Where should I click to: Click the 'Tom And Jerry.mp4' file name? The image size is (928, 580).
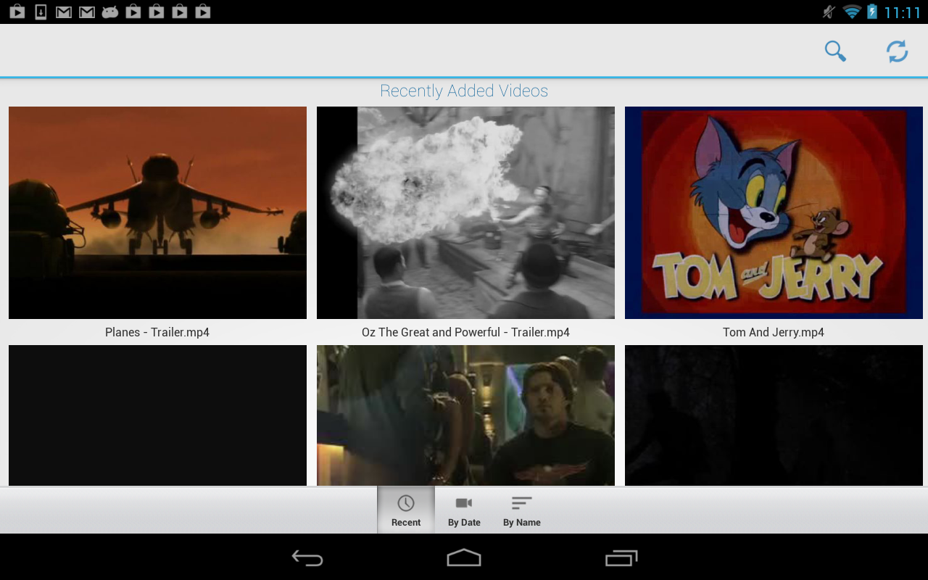pyautogui.click(x=774, y=332)
